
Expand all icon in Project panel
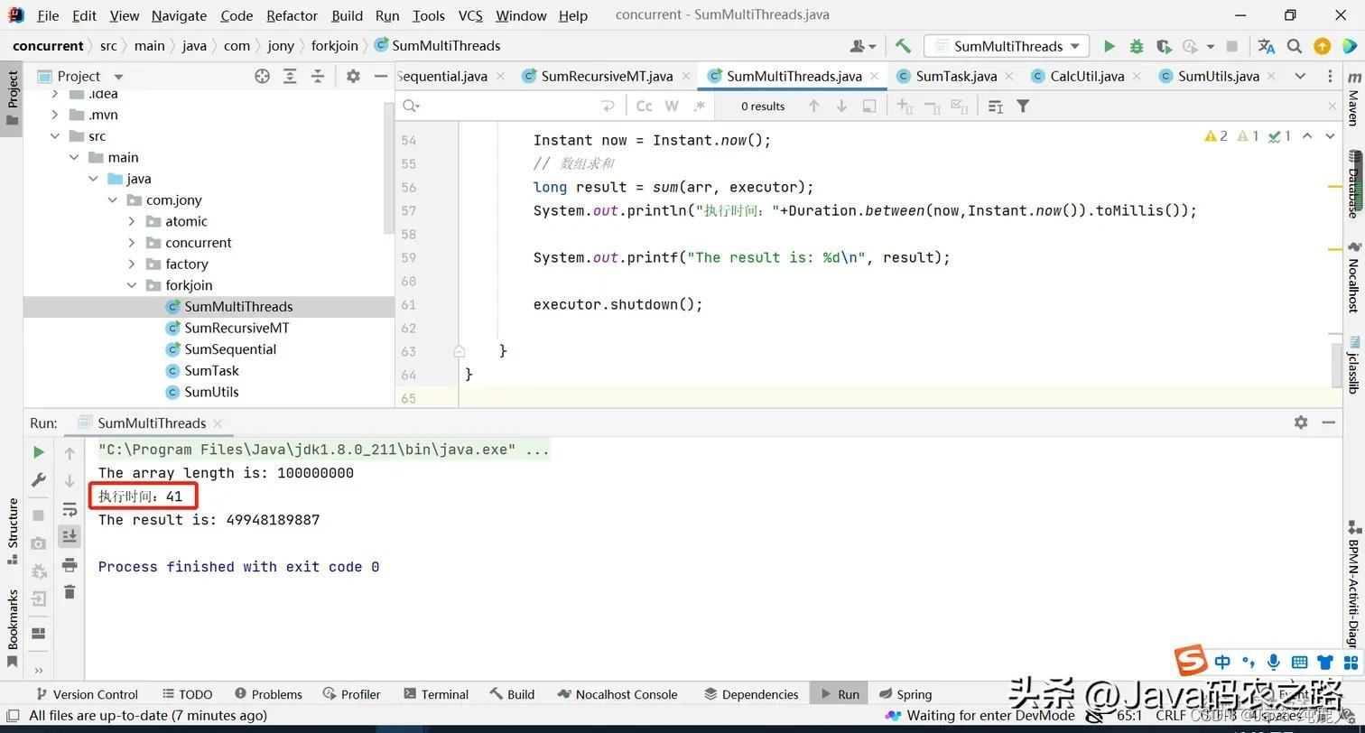tap(290, 76)
